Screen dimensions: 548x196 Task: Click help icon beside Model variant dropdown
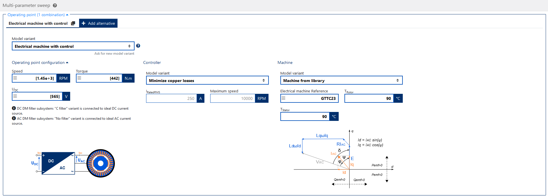pyautogui.click(x=138, y=46)
